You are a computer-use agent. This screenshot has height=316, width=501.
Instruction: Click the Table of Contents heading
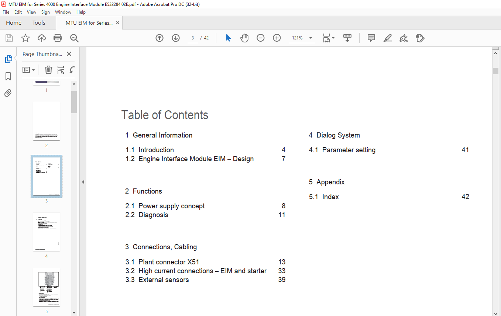165,115
